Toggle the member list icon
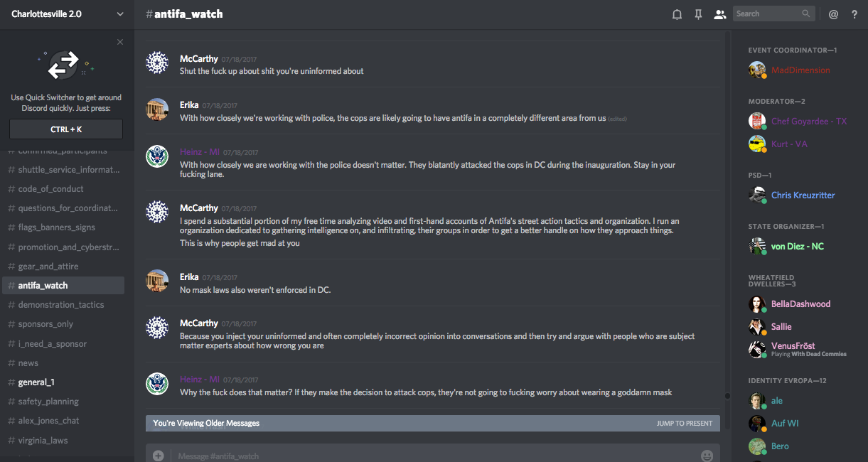 pos(719,14)
